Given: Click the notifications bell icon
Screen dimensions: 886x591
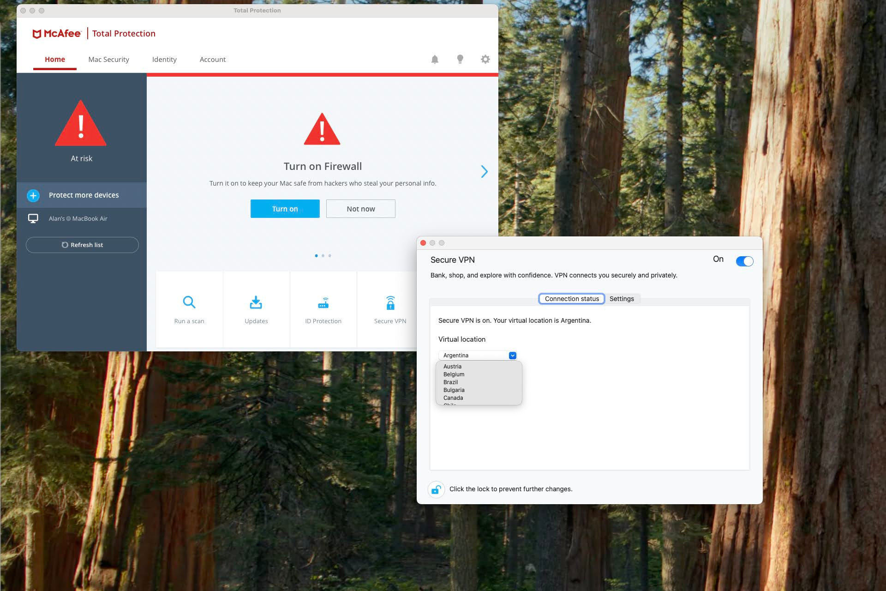Looking at the screenshot, I should (x=434, y=60).
